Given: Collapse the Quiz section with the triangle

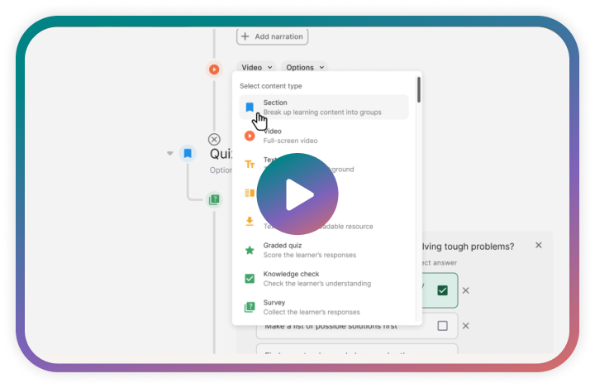Looking at the screenshot, I should (169, 154).
